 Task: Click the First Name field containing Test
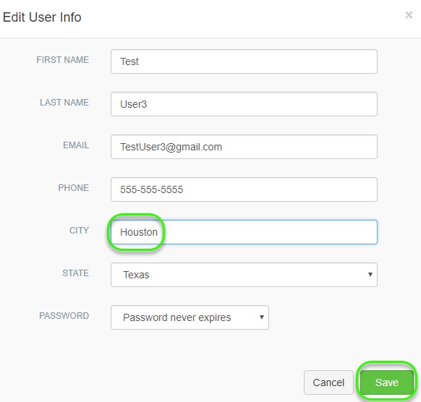pos(244,61)
